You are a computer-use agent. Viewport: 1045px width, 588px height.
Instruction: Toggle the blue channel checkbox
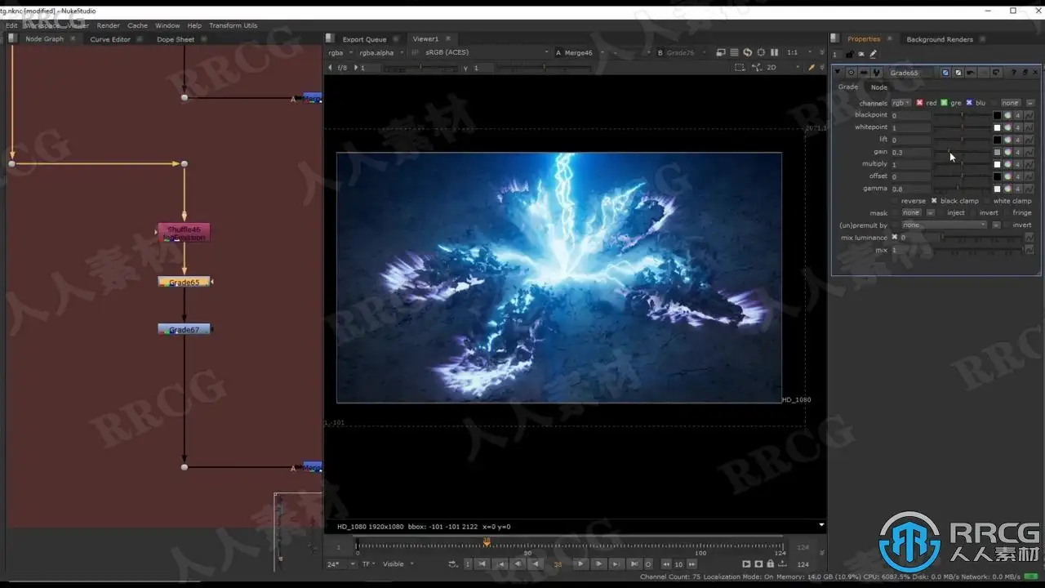tap(969, 103)
